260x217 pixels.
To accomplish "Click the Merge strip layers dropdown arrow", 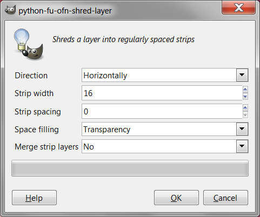I will point(242,146).
